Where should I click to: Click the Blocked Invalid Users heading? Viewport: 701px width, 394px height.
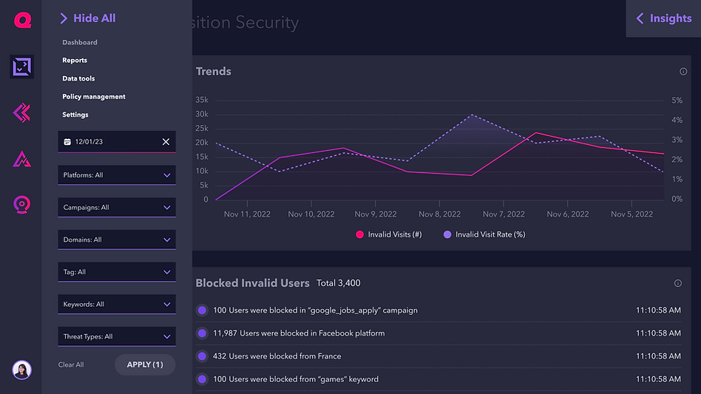(x=253, y=283)
